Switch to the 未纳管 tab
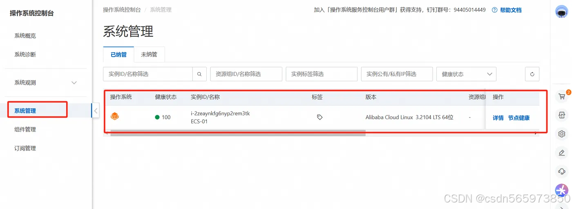The width and height of the screenshot is (572, 209). tap(149, 54)
